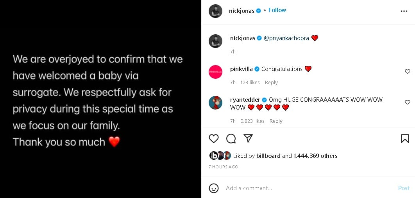Save post with the bookmark icon

[x=405, y=138]
